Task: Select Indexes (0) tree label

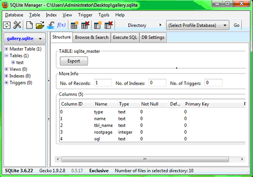Action: click(20, 76)
